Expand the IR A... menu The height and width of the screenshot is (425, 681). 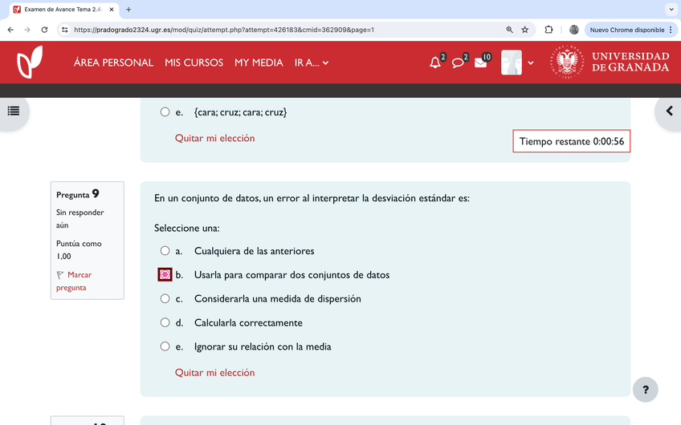pos(311,63)
